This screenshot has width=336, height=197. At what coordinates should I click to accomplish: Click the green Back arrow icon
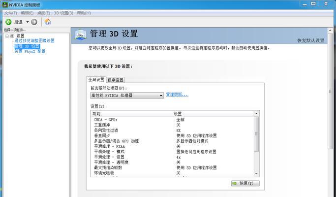[8, 22]
